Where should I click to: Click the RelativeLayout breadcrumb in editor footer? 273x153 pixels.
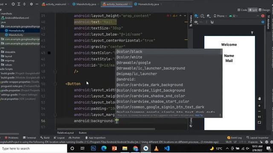coord(66,133)
